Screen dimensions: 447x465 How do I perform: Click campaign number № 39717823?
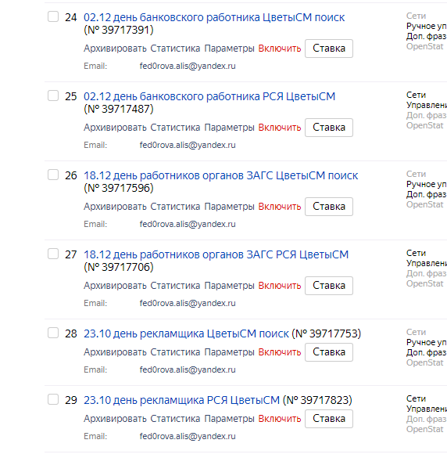[317, 400]
